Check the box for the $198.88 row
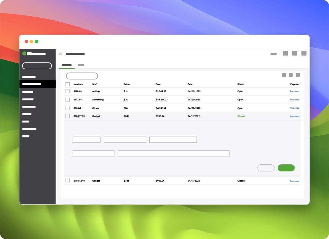 click(x=68, y=92)
